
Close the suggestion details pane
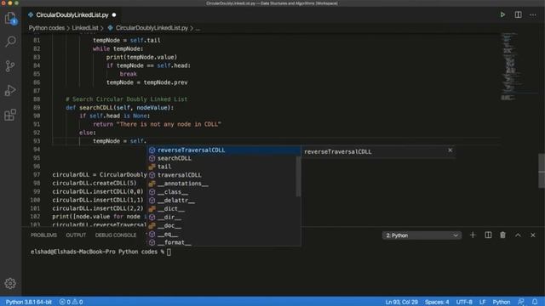pos(450,150)
